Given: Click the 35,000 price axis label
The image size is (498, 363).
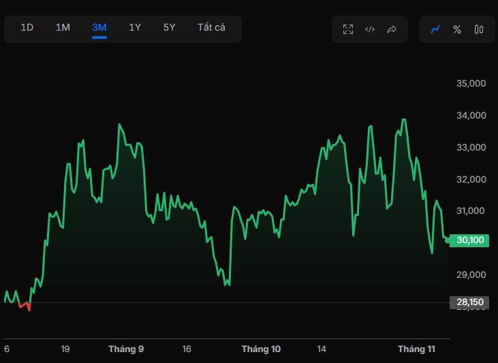Looking at the screenshot, I should pos(470,83).
